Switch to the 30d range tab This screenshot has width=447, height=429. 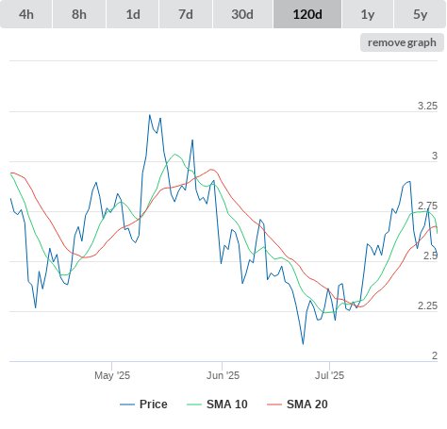(x=242, y=14)
